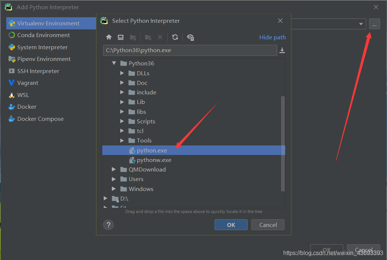Open the interpreter dropdown in Add Python Interpreter
387x260 pixels.
pos(361,24)
